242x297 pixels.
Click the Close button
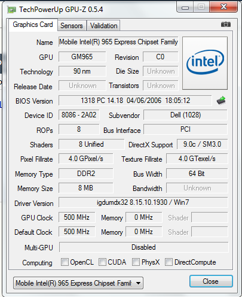[x=211, y=281]
